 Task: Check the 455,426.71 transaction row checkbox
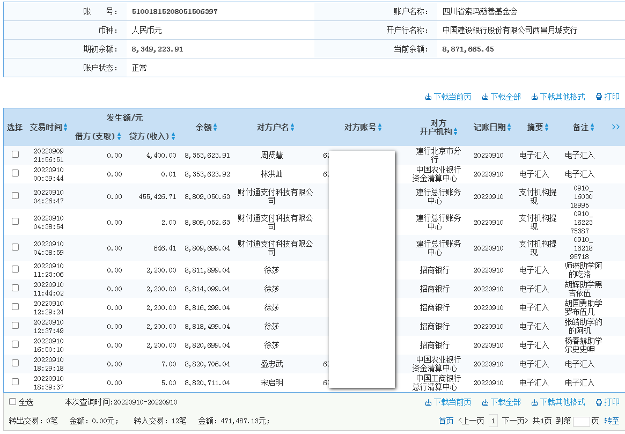15,196
